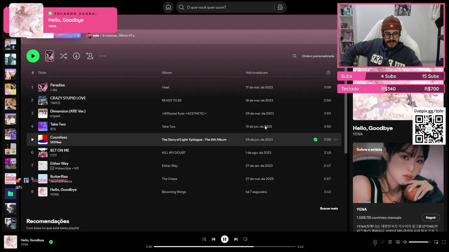Skip to the next track
The width and height of the screenshot is (449, 252).
236,239
